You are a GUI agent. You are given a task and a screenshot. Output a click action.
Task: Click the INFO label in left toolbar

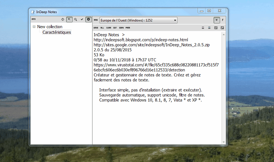(x=34, y=19)
